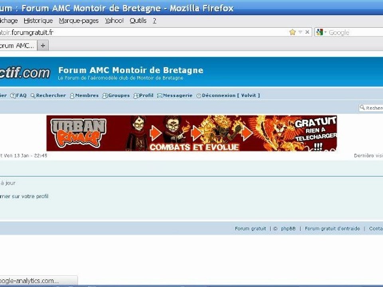This screenshot has height=287, width=383.
Task: Click the forumactif.com logo
Action: tap(25, 73)
